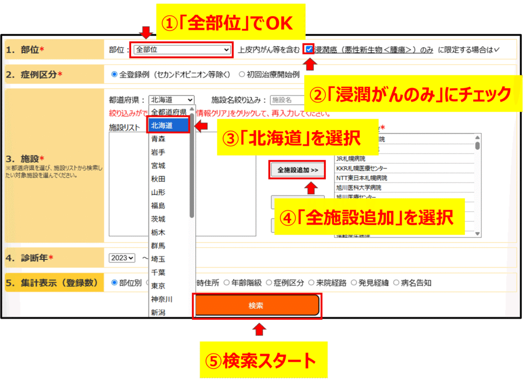The height and width of the screenshot is (389, 526).
Task: Click the orange 検索 button
Action: coord(256,306)
